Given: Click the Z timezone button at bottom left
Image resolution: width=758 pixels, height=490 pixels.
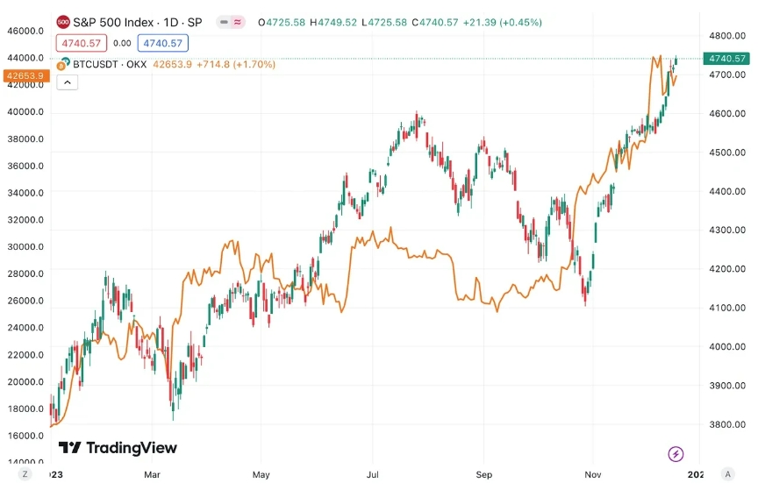Looking at the screenshot, I should [25, 474].
